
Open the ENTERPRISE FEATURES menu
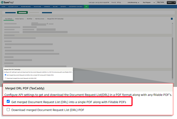click(76, 7)
